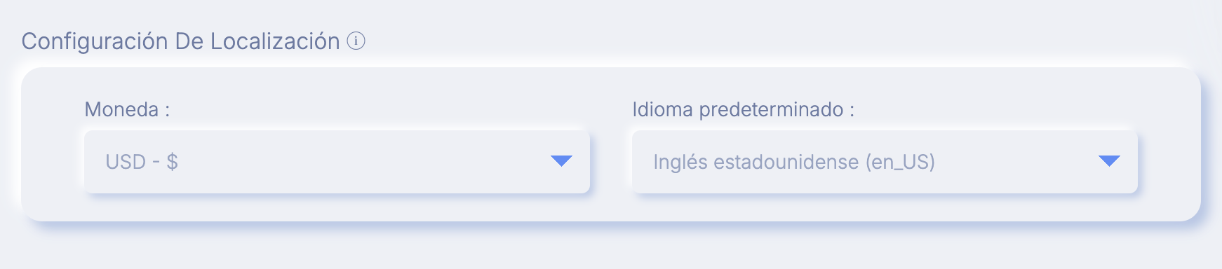Screen dimensions: 1222x269
Task: Show the localization settings tooltip icon
Action: point(356,41)
